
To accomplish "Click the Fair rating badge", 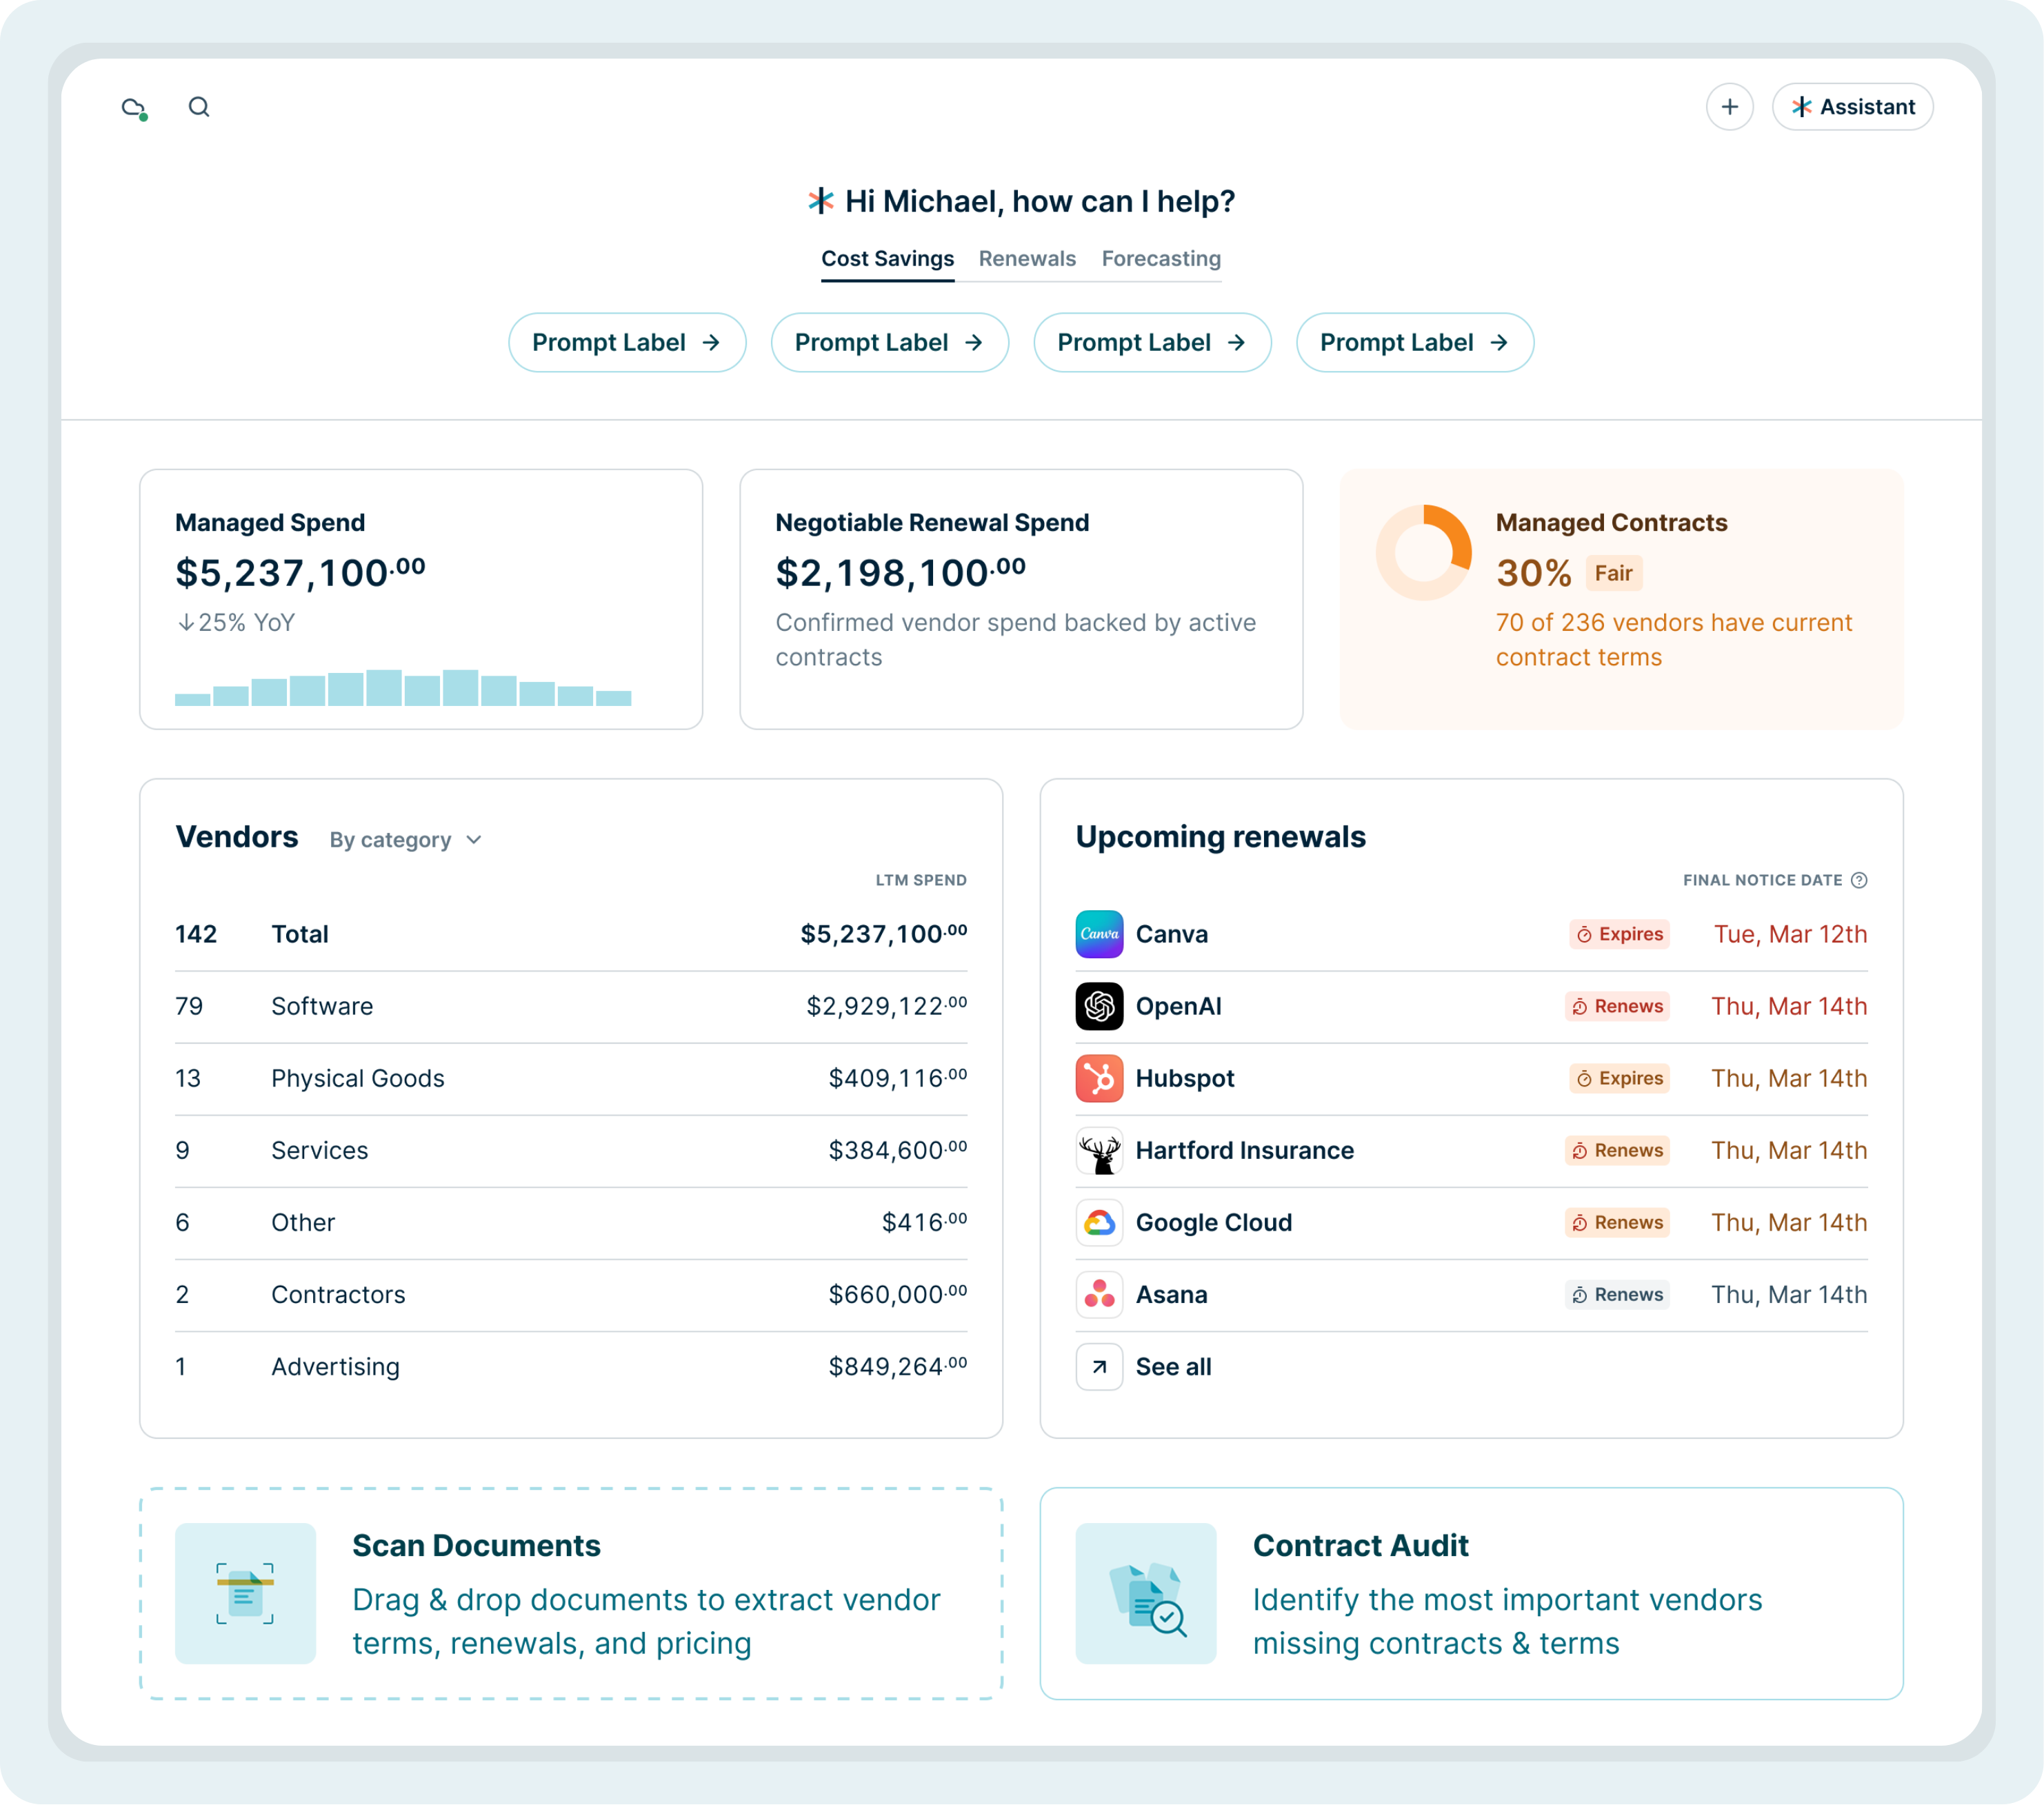I will point(1613,573).
